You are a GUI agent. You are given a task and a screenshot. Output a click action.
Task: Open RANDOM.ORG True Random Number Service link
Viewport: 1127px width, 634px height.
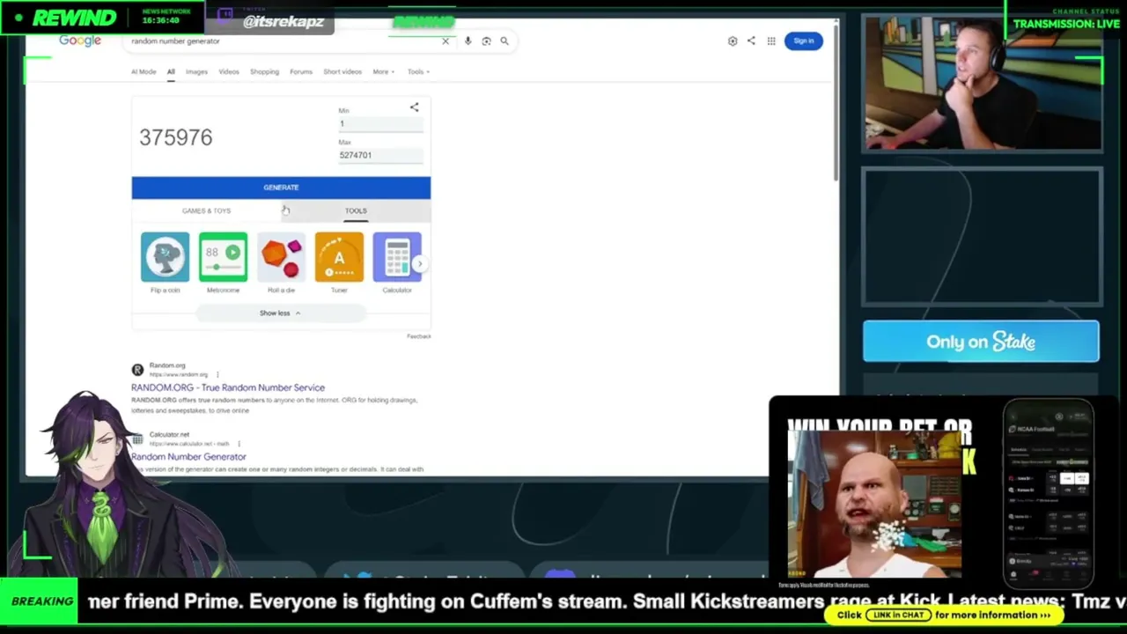point(228,387)
